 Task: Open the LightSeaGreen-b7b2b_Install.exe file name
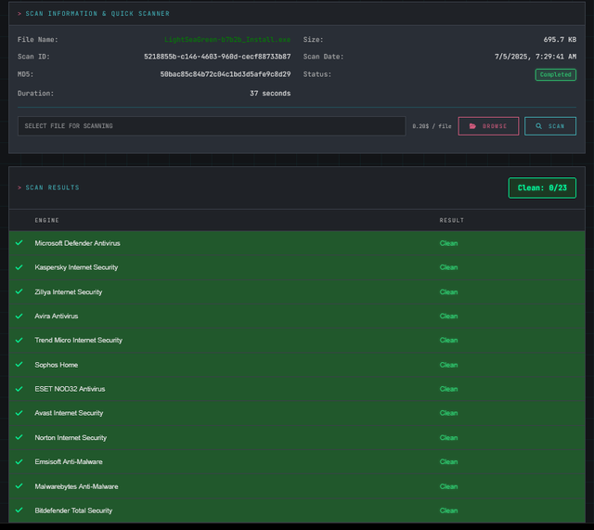227,39
